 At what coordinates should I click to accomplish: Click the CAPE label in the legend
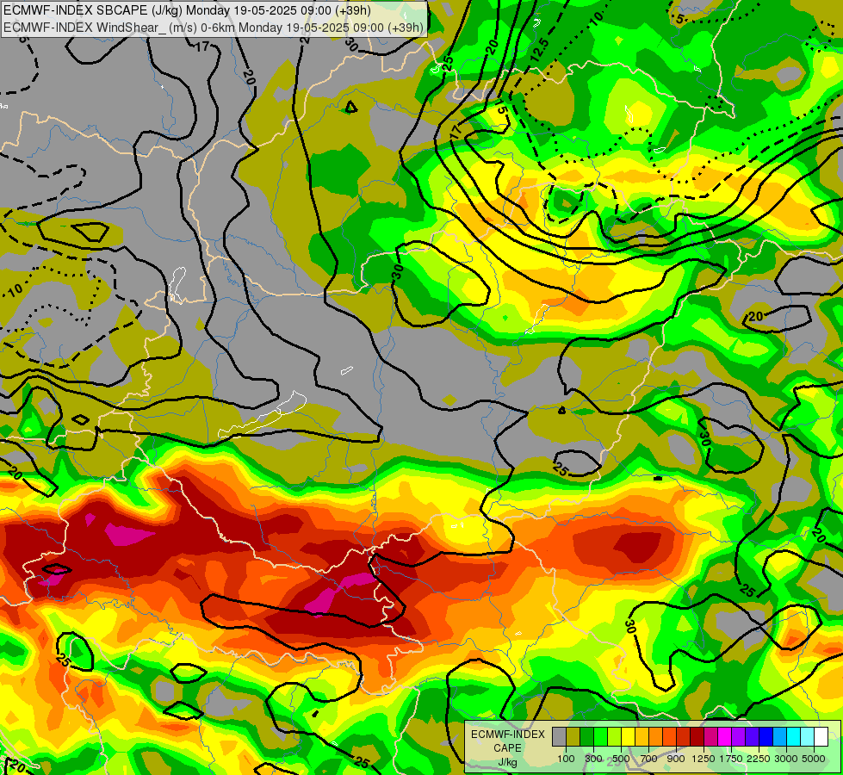coord(508,748)
